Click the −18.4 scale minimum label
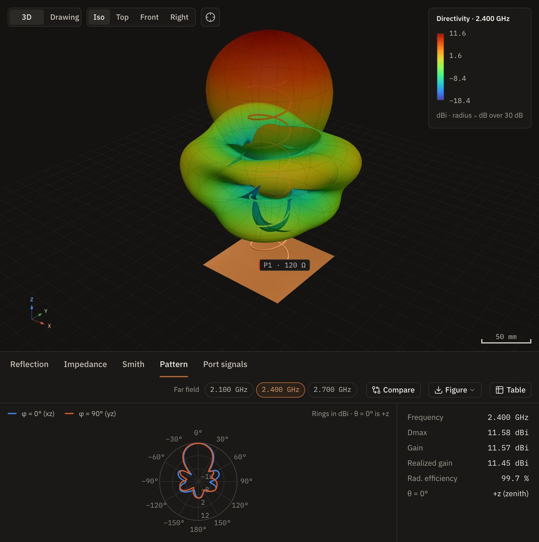 [x=459, y=101]
